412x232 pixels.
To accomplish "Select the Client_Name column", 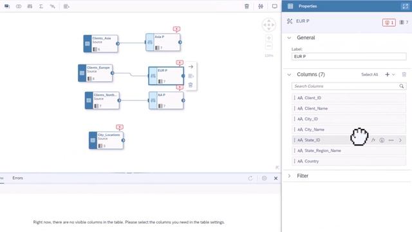I will pyautogui.click(x=349, y=108).
